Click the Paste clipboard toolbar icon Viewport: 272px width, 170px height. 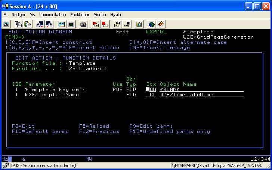click(x=28, y=24)
